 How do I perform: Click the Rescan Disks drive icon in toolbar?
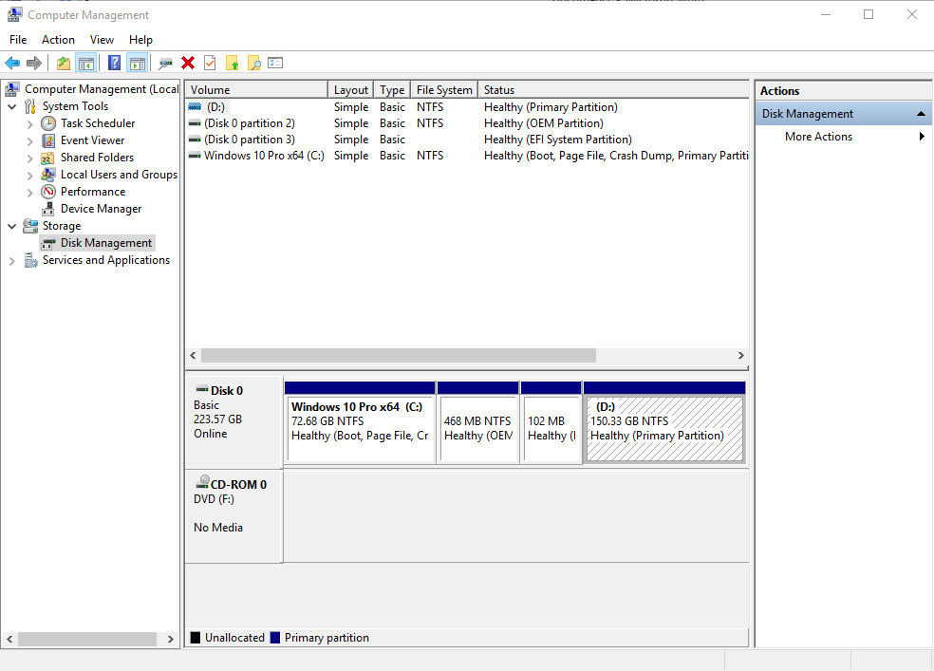(x=165, y=63)
